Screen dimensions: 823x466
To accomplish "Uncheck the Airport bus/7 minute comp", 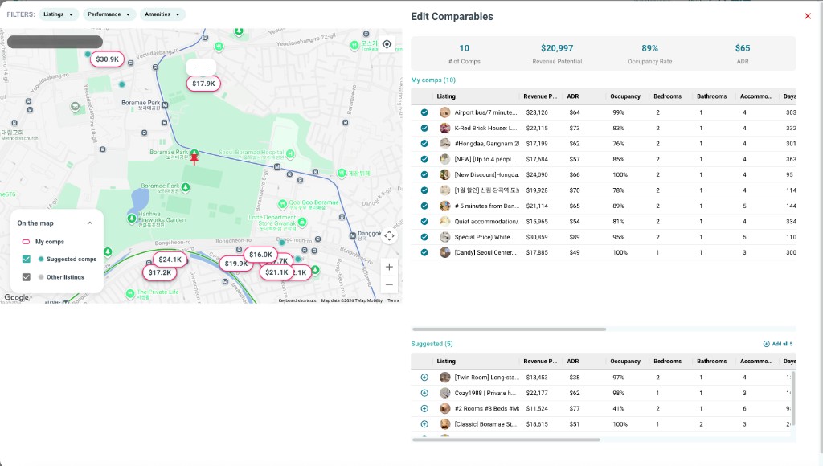I will pos(424,112).
